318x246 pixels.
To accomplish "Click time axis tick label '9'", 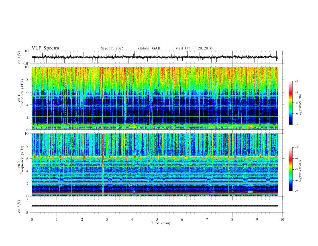I will click(x=257, y=219).
